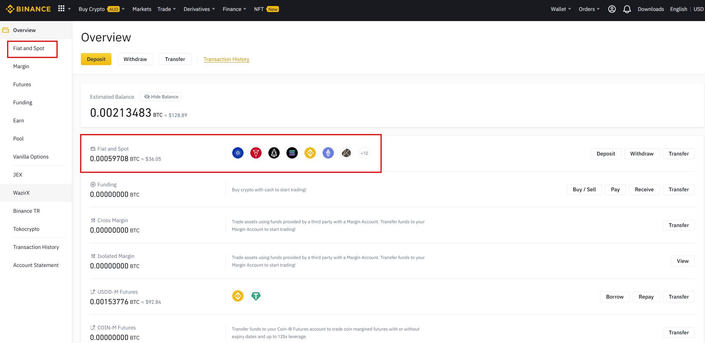Click Receive in Funding row

click(x=644, y=189)
